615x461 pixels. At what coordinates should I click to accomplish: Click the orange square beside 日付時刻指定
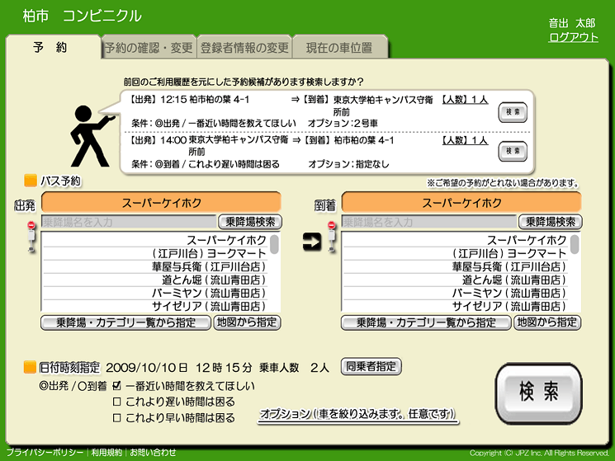(x=31, y=367)
